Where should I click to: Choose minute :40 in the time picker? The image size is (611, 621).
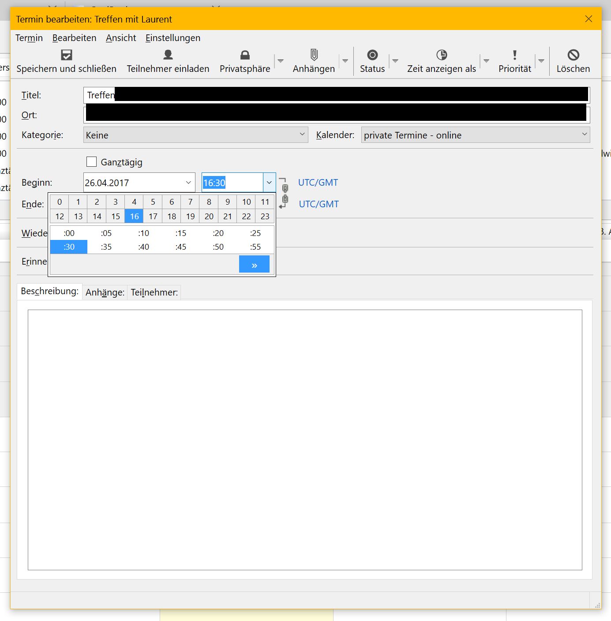coord(143,247)
